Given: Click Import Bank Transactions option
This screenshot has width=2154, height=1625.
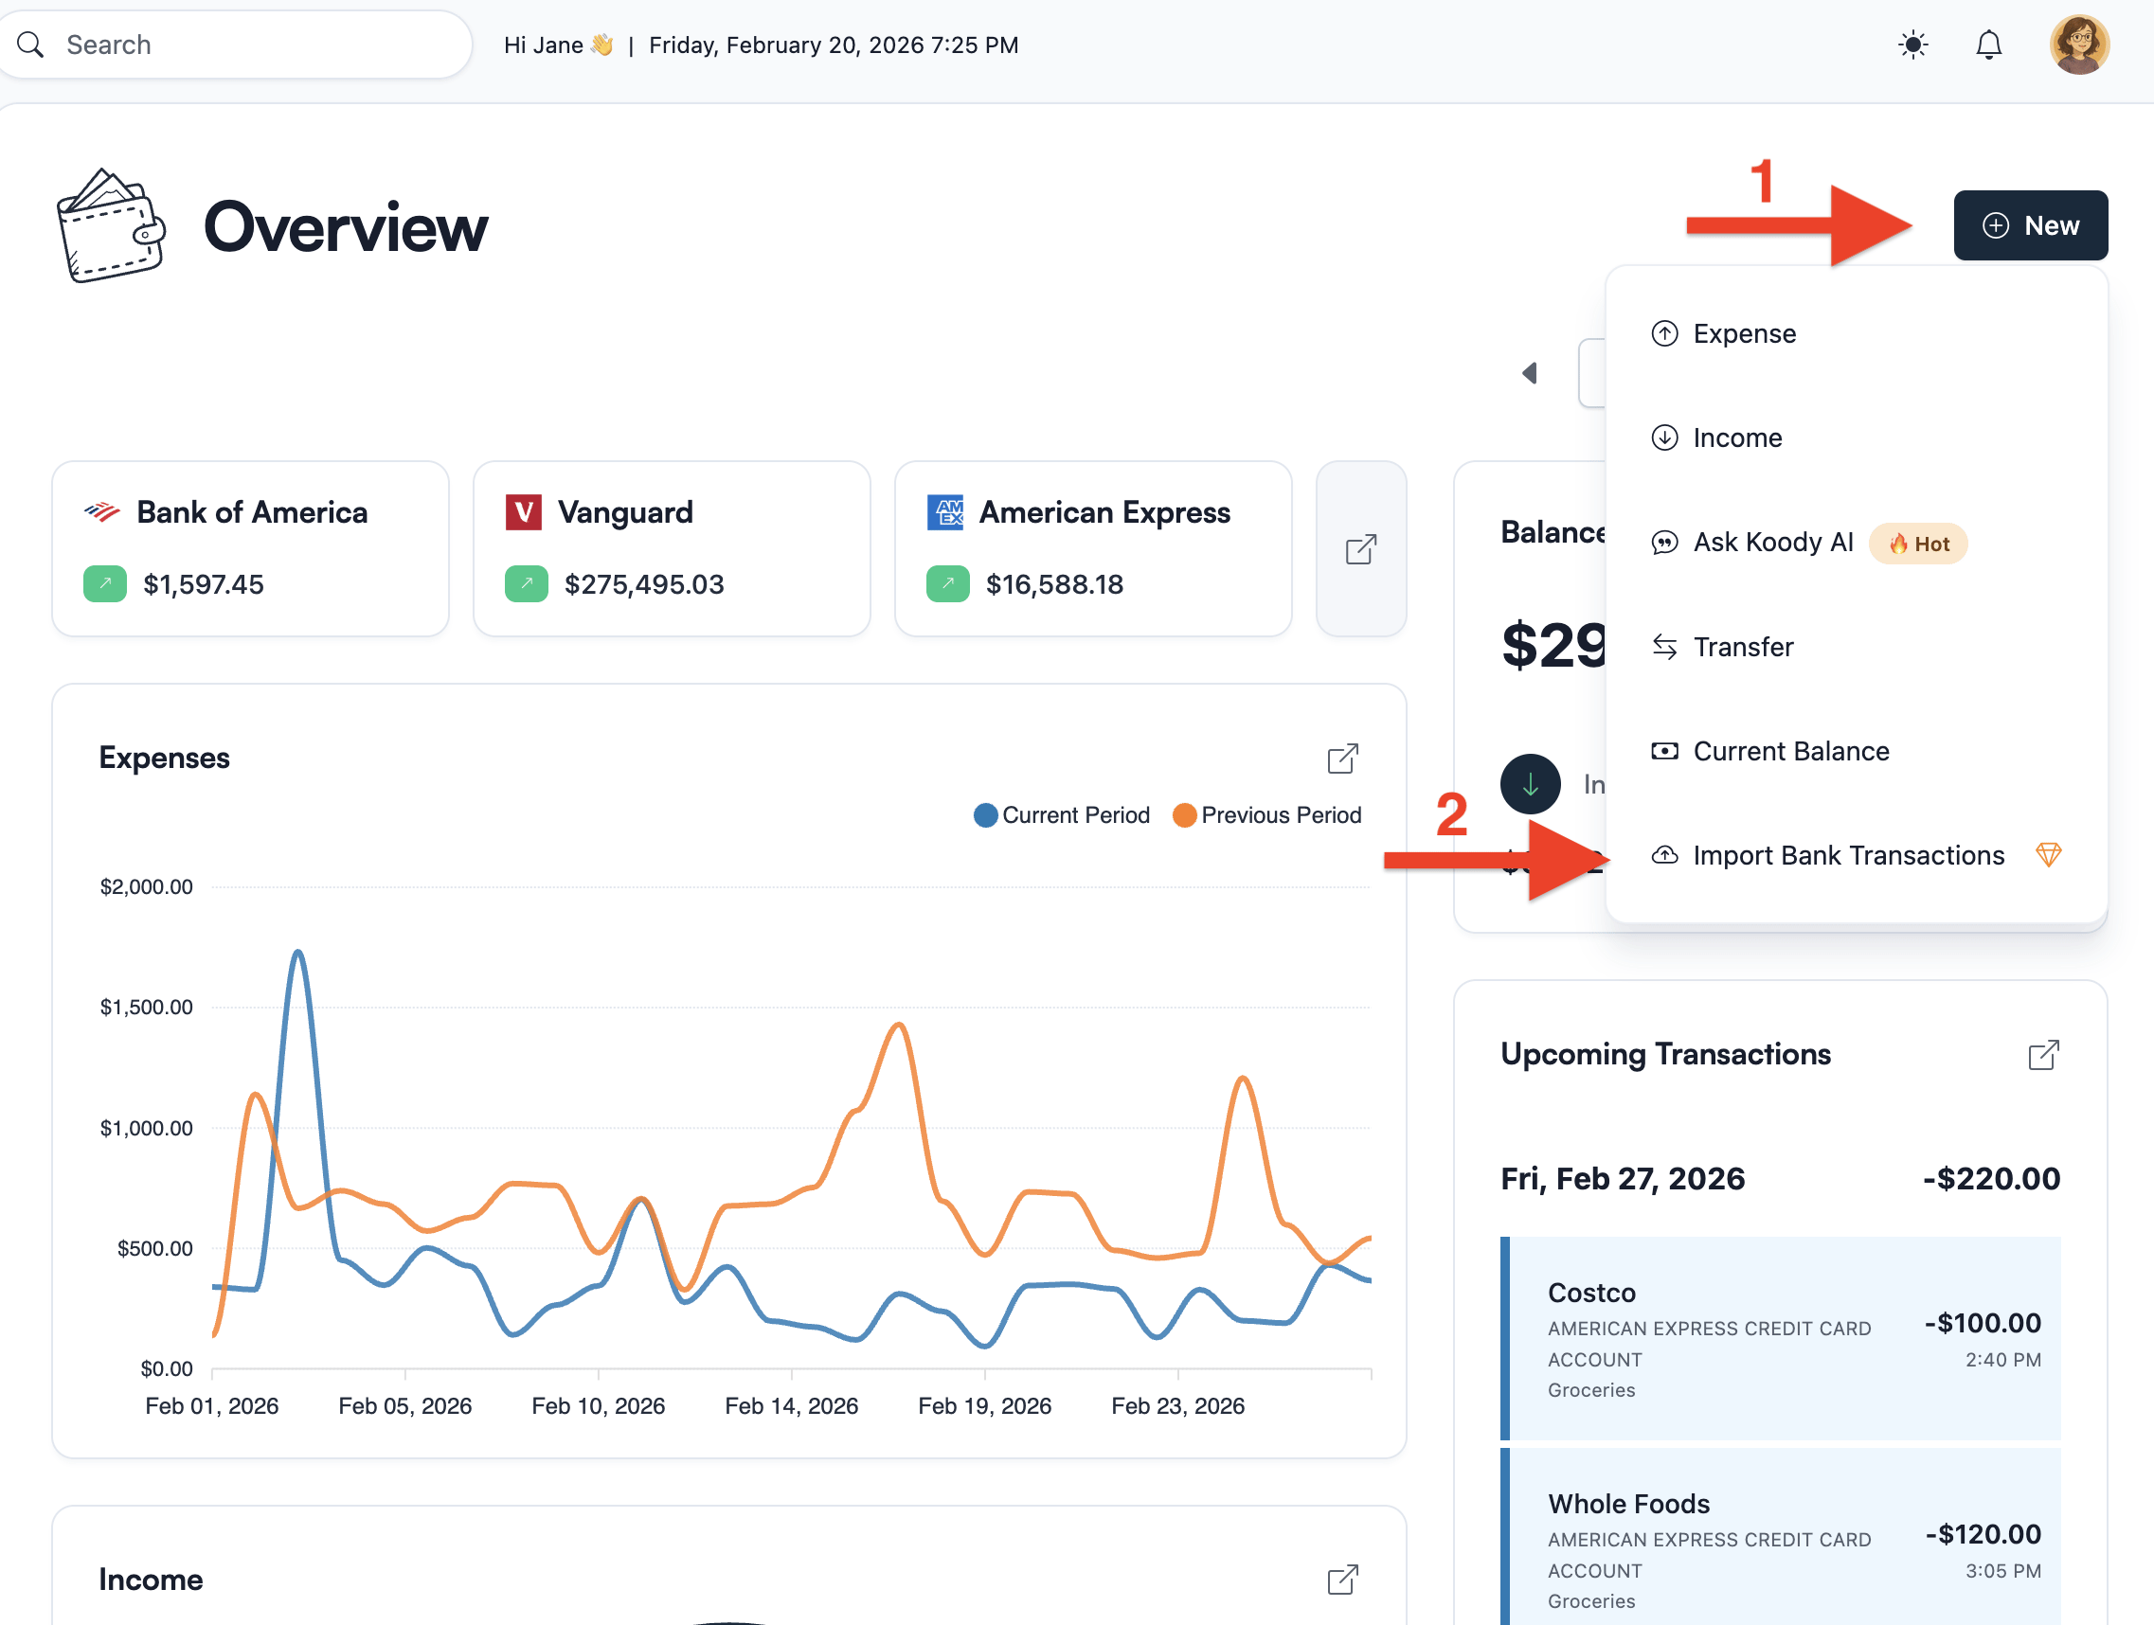Looking at the screenshot, I should click(x=1847, y=855).
